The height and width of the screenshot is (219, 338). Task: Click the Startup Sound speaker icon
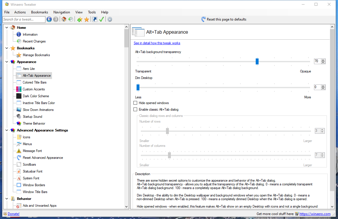point(19,117)
